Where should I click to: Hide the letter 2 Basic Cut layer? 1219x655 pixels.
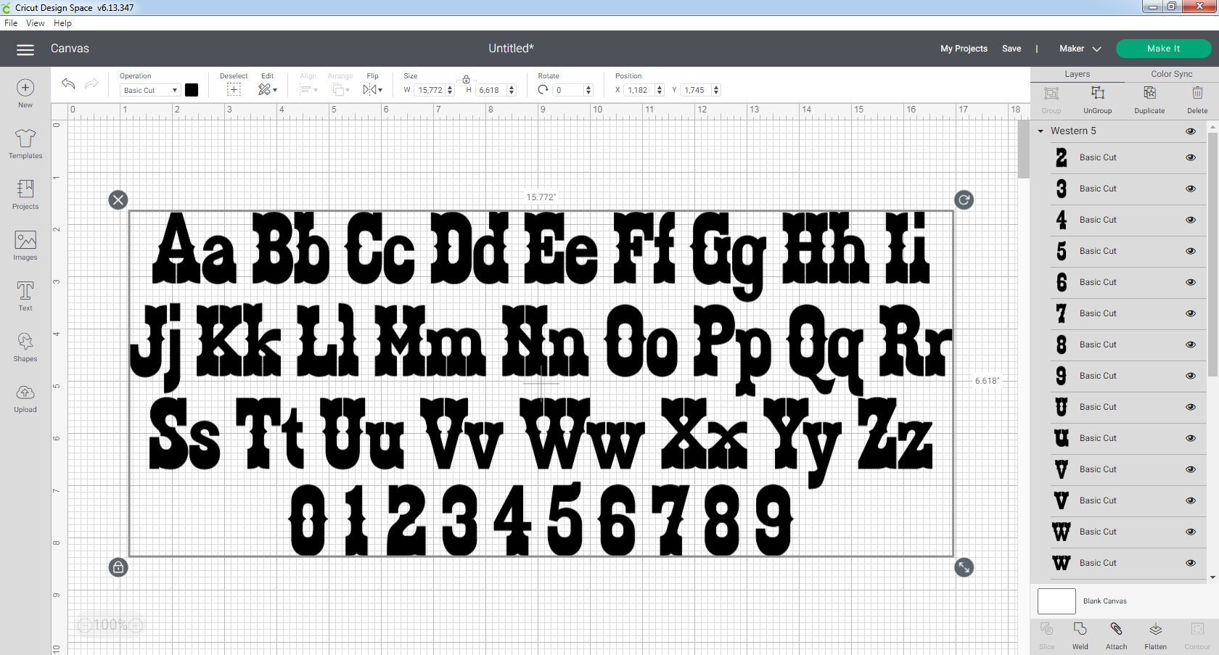click(x=1191, y=157)
